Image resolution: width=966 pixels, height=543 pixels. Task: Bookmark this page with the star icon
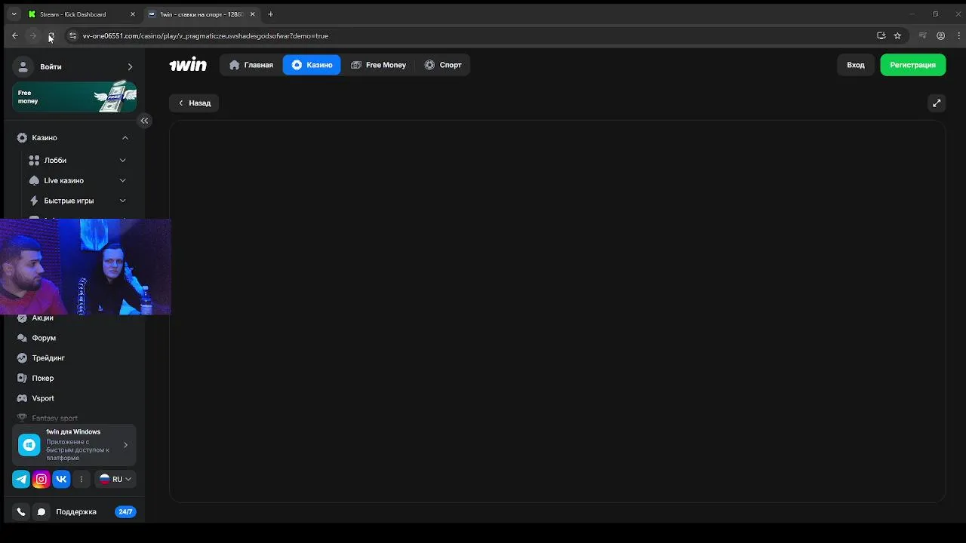point(897,35)
